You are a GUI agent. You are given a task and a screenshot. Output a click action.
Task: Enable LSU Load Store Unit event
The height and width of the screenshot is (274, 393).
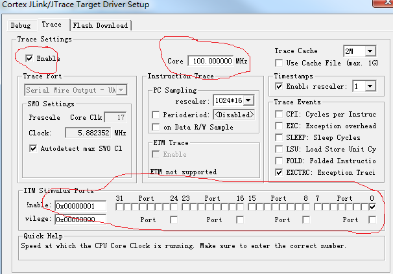click(x=279, y=149)
